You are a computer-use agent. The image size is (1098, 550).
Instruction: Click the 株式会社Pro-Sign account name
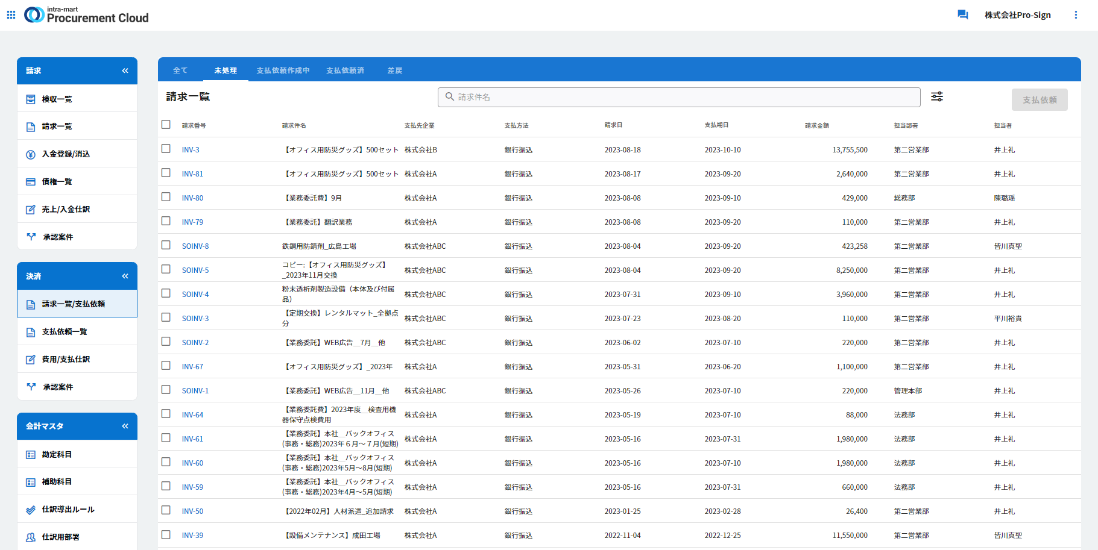click(1018, 15)
